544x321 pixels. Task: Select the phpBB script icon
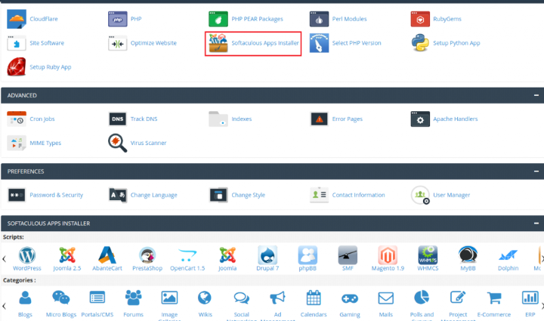click(308, 255)
